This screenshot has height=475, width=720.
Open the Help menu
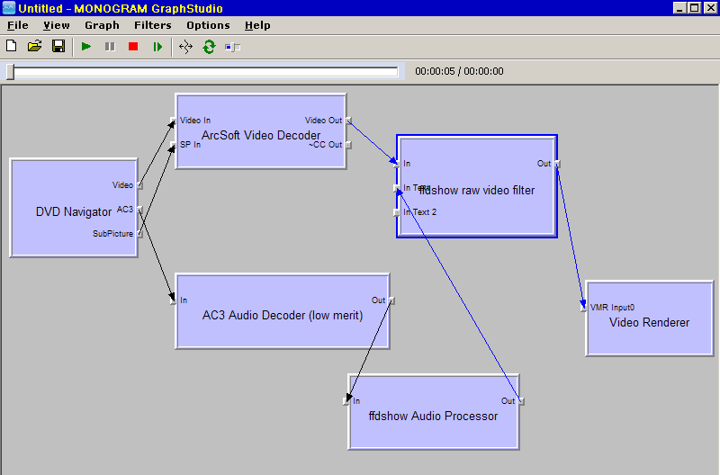point(257,25)
